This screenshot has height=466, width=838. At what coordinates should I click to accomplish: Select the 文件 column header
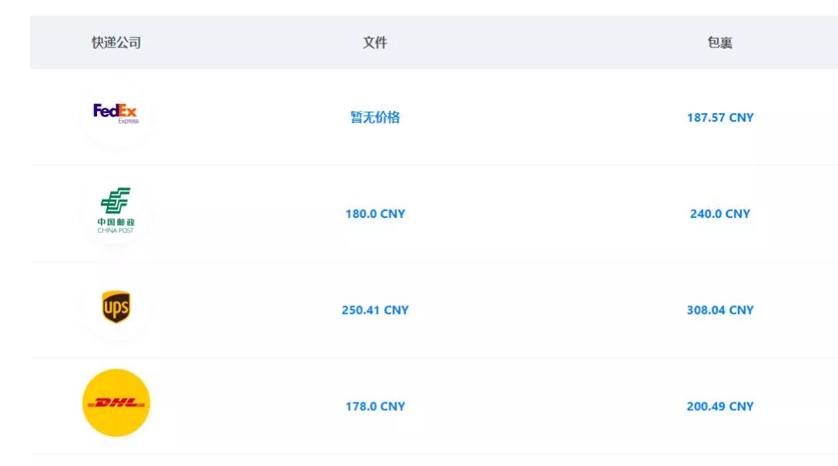pyautogui.click(x=375, y=43)
